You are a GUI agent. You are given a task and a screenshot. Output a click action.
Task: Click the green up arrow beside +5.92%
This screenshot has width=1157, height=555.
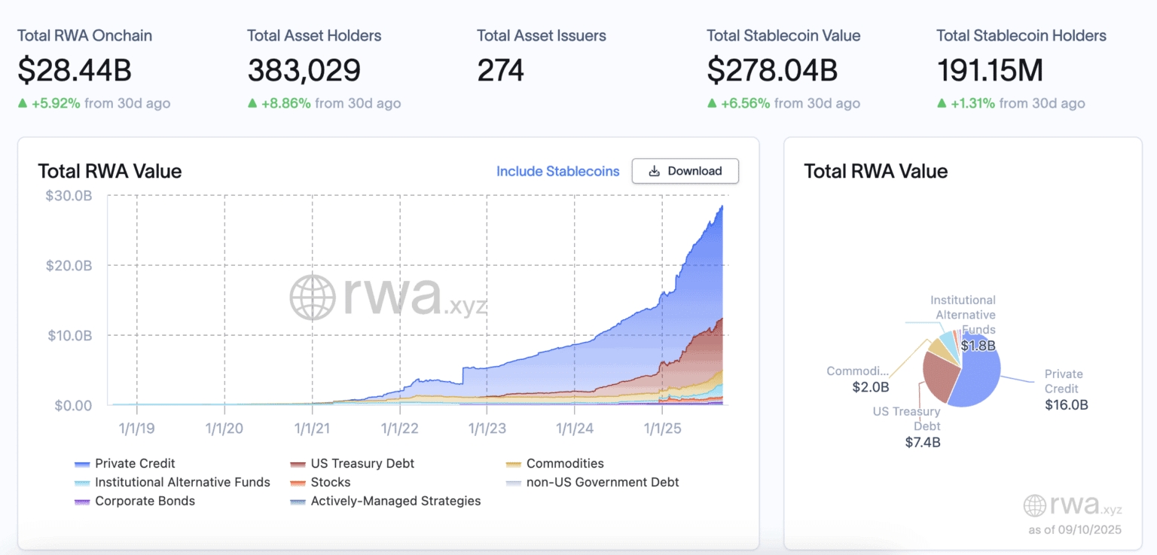23,103
